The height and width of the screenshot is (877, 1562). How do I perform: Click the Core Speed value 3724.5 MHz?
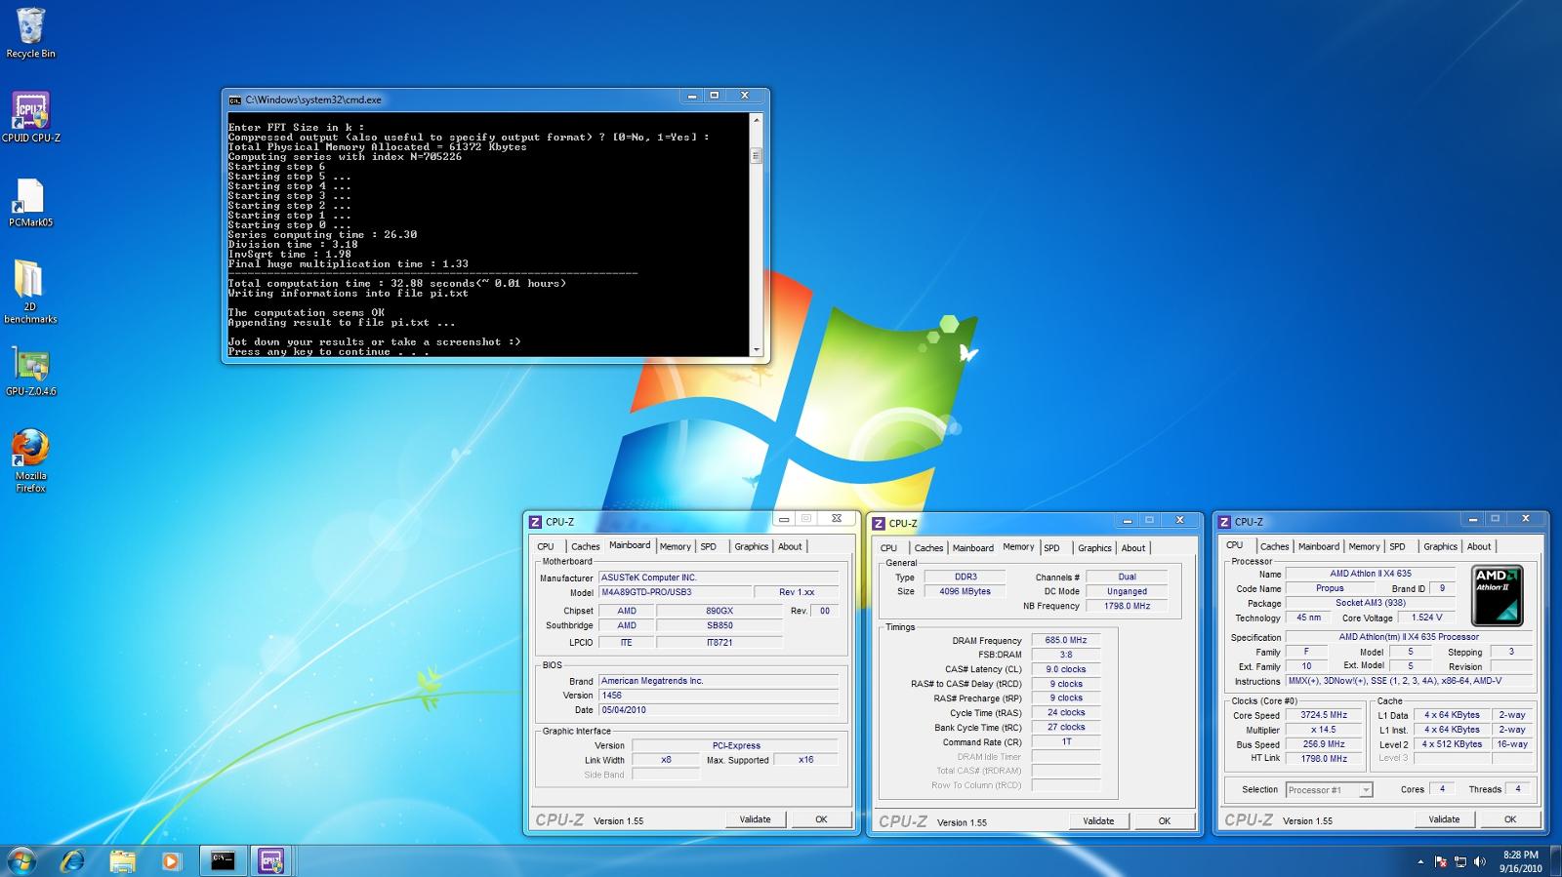(x=1324, y=715)
